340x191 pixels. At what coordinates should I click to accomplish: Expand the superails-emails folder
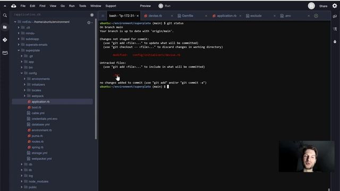tap(19, 45)
